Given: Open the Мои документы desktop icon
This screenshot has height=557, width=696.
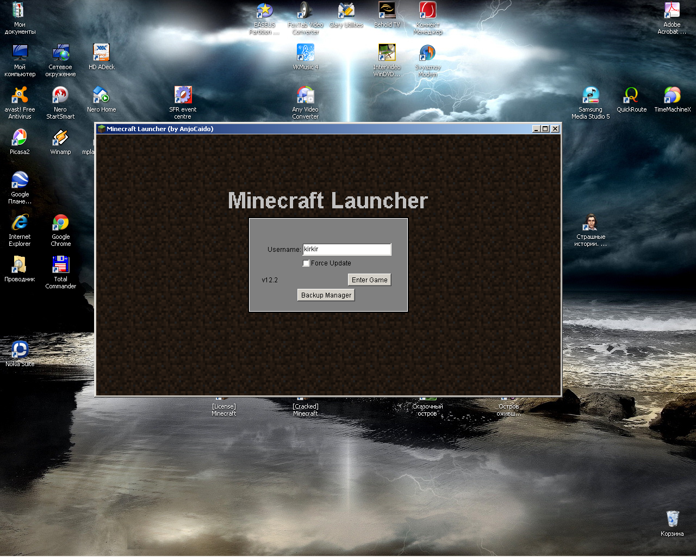Looking at the screenshot, I should point(20,18).
